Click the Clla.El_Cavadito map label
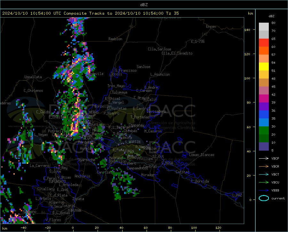This screenshot has height=232, width=288. 177,53
